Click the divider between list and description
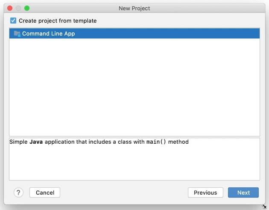 coord(134,137)
